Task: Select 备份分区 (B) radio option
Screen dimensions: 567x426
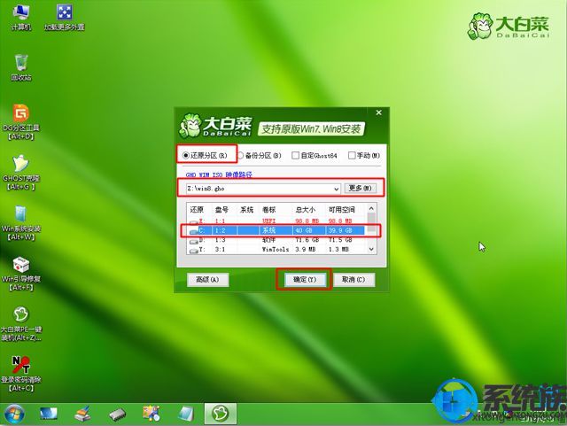Action: [x=260, y=156]
